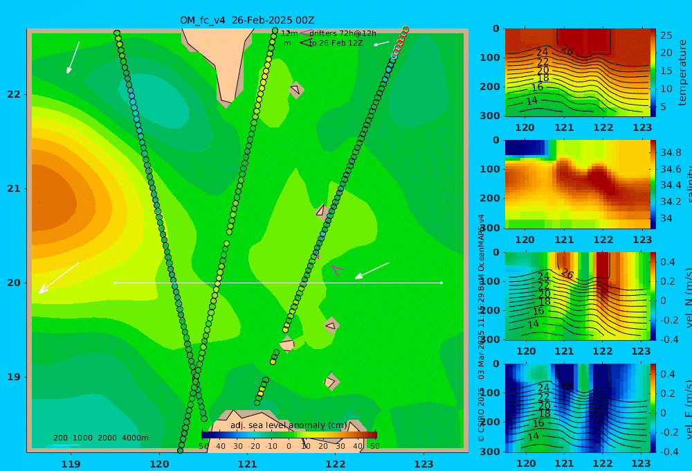Click the vel. E panel color bar
Image resolution: width=692 pixels, height=471 pixels.
pyautogui.click(x=653, y=408)
